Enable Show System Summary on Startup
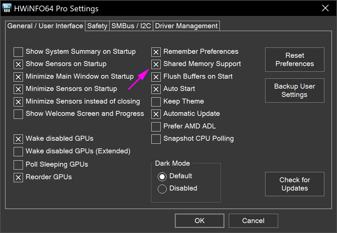 (x=18, y=52)
